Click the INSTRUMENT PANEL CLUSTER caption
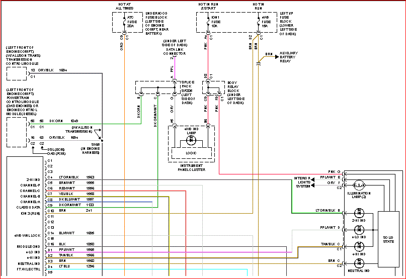This screenshot has height=279, width=406. coord(191,167)
